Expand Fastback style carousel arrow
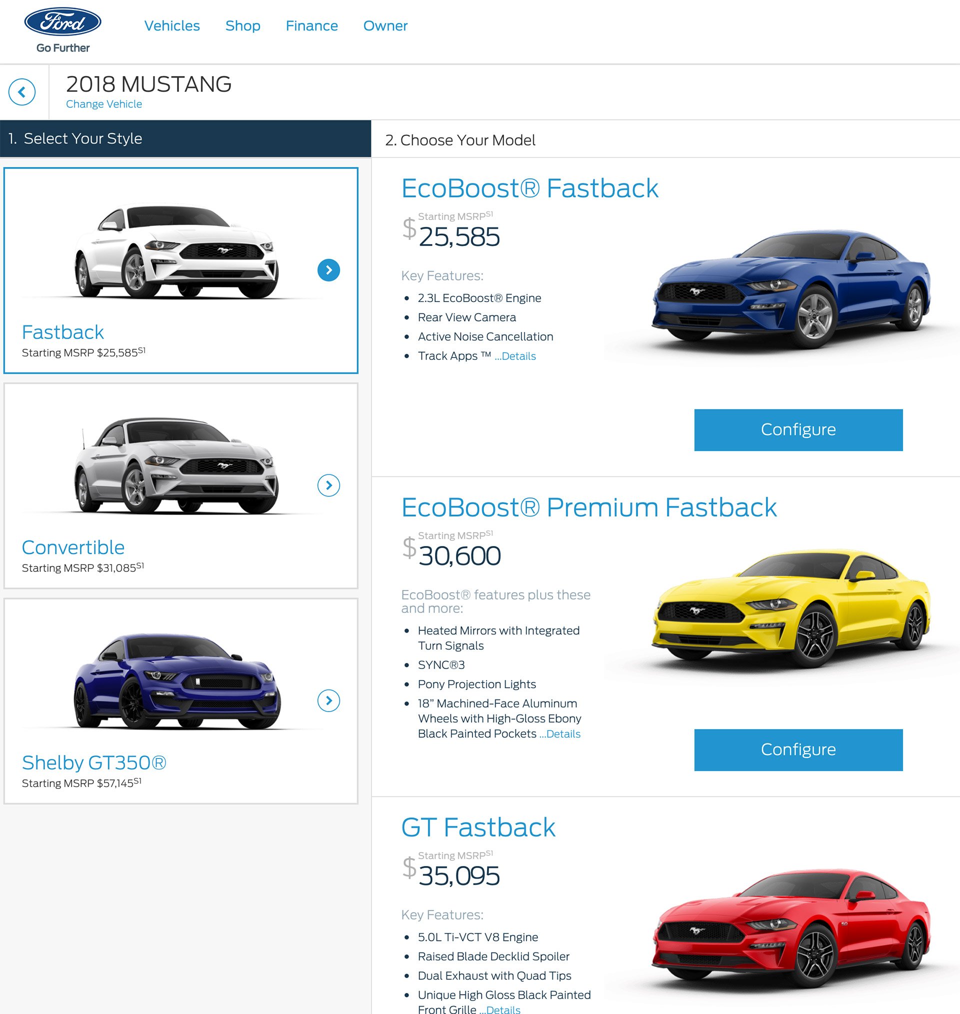The image size is (960, 1014). click(328, 268)
